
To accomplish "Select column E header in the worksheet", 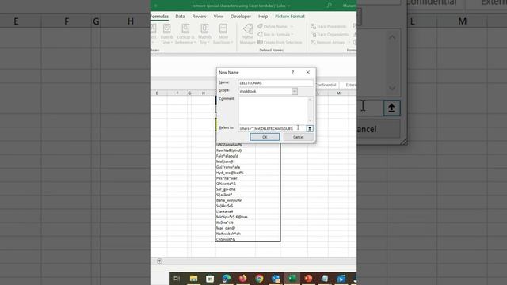I will point(157,93).
